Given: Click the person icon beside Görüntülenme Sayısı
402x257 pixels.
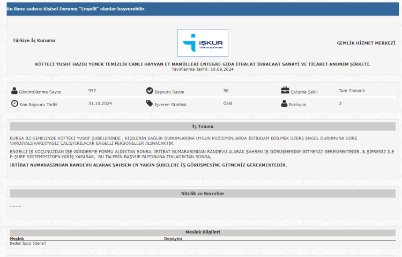Looking at the screenshot, I should 14,91.
